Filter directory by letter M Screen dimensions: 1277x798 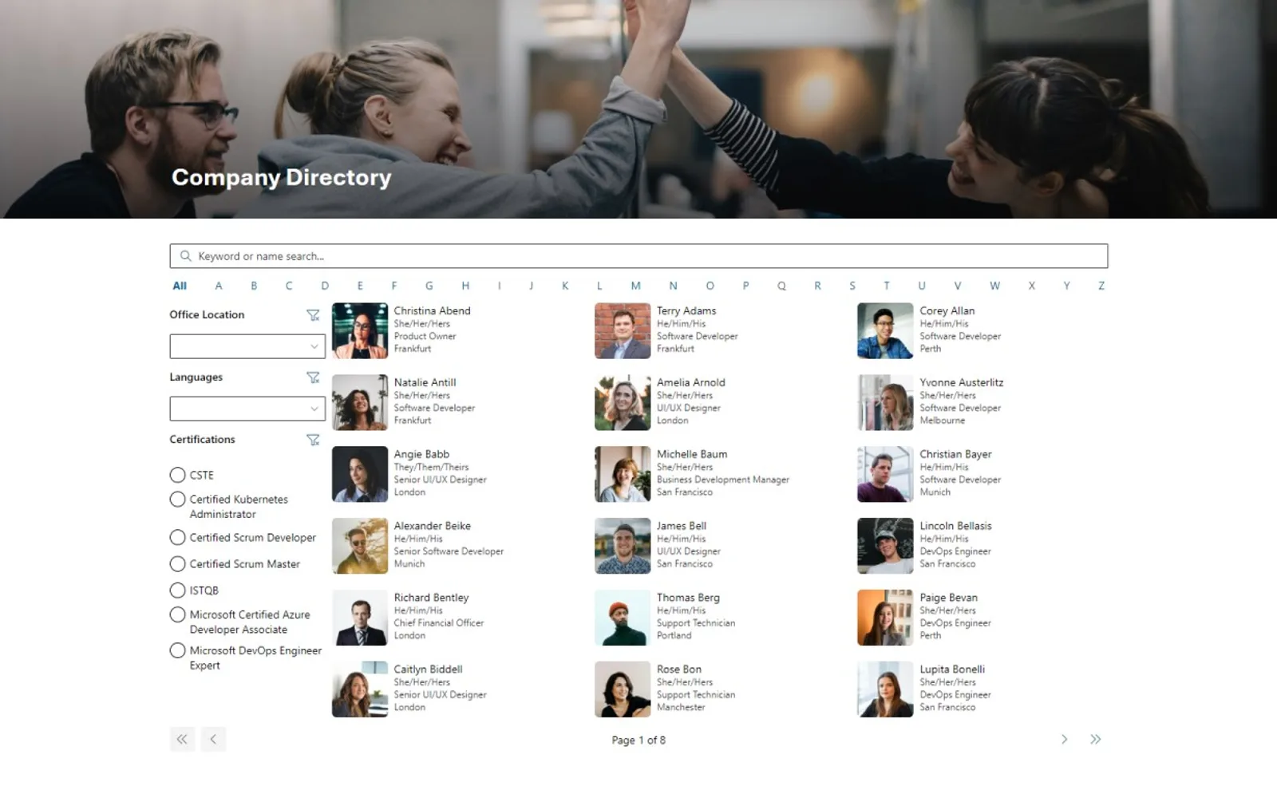[635, 286]
